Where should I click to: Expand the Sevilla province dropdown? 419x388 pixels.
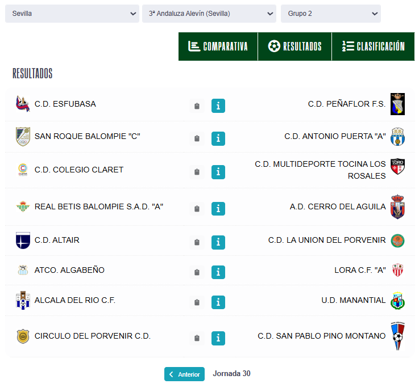72,14
